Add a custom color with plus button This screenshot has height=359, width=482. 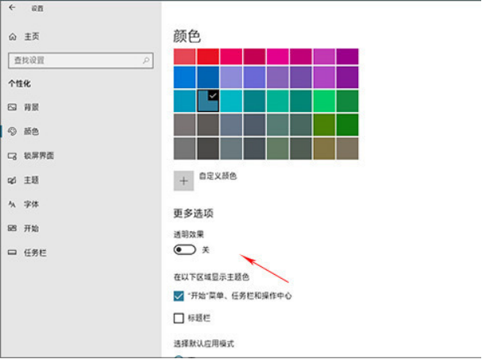click(184, 181)
